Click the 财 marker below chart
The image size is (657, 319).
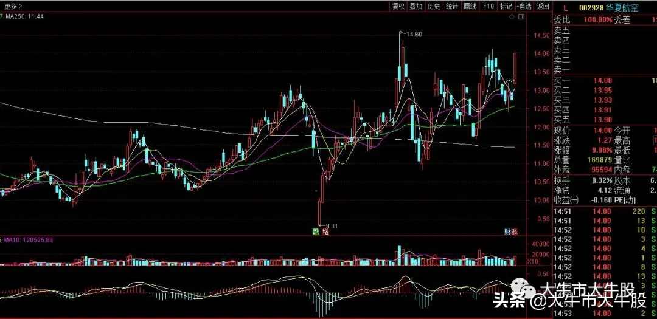coord(507,232)
